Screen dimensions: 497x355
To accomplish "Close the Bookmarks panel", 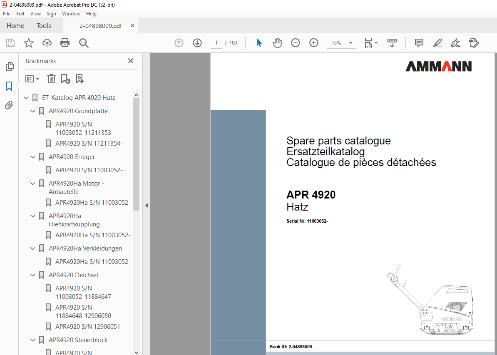I will point(131,61).
